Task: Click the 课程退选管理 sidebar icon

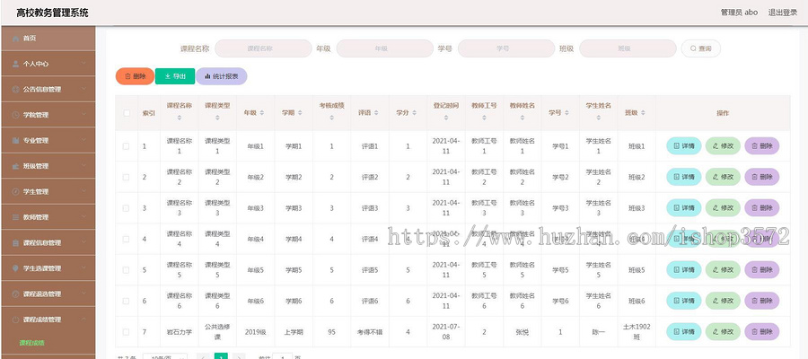Action: pyautogui.click(x=15, y=294)
